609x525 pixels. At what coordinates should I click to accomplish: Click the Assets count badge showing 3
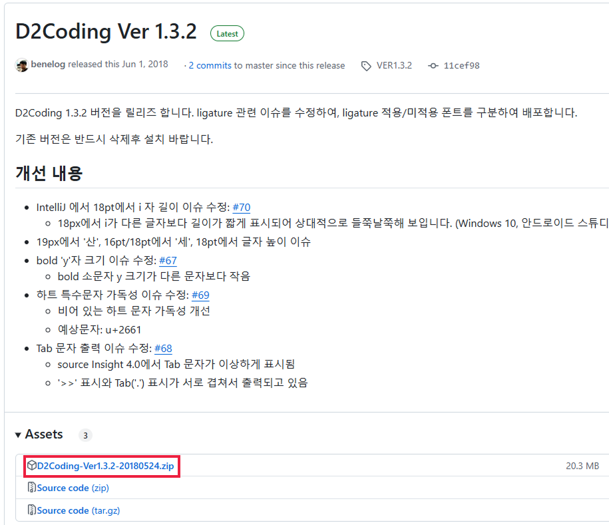tap(85, 435)
